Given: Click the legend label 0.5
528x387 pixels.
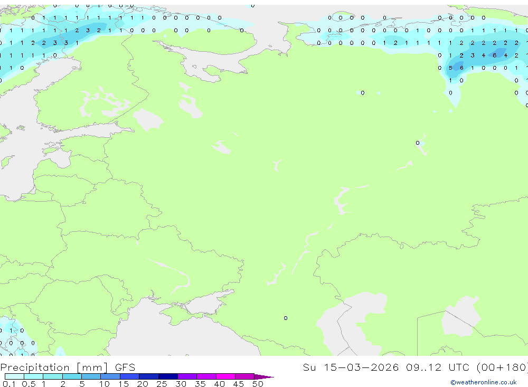Looking at the screenshot, I should (x=29, y=384).
